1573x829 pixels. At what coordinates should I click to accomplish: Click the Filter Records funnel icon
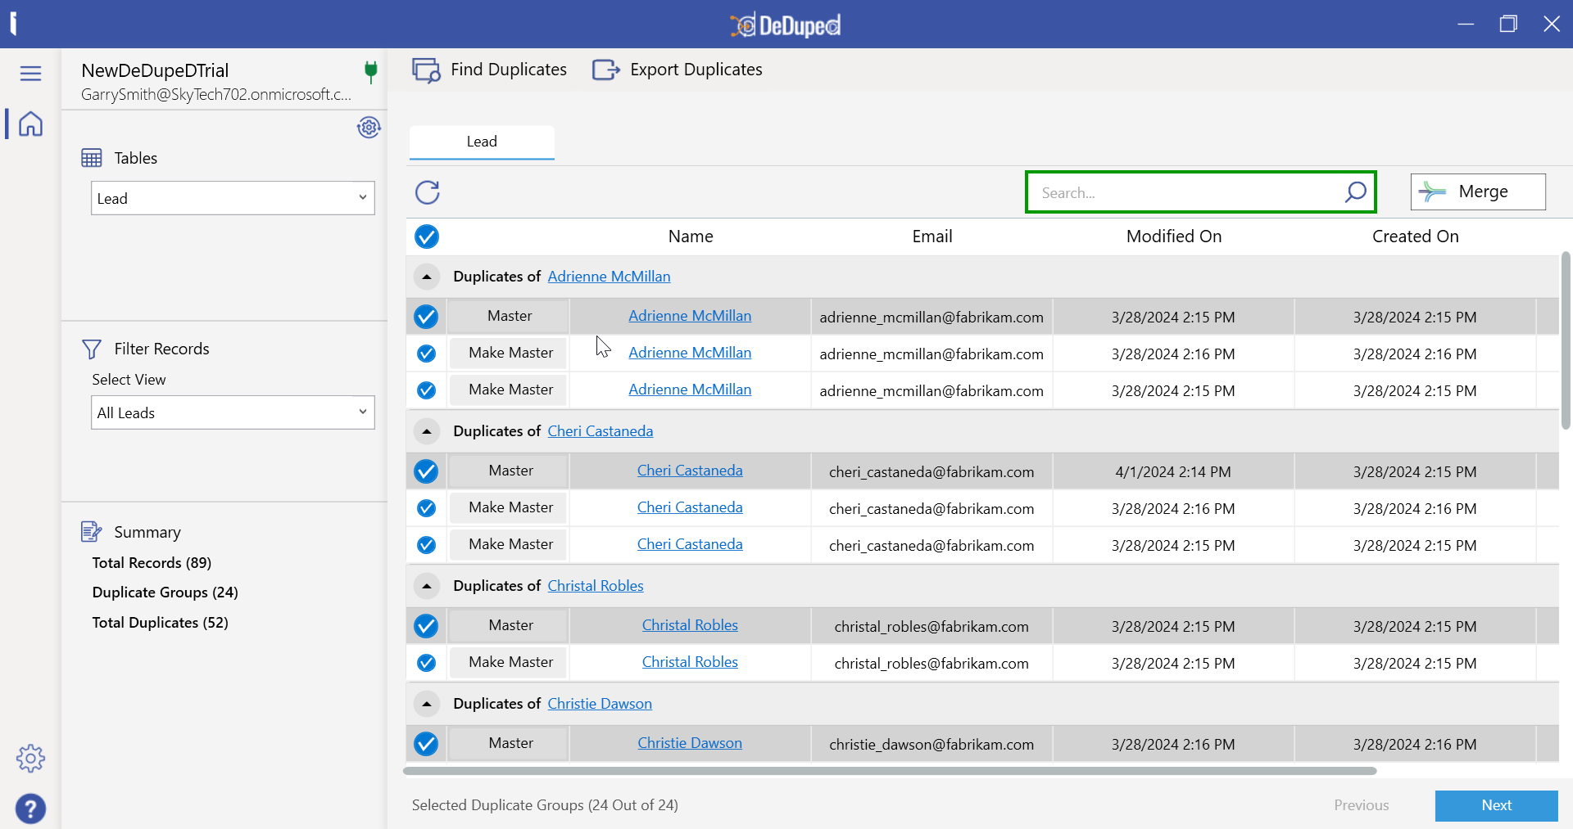point(92,349)
